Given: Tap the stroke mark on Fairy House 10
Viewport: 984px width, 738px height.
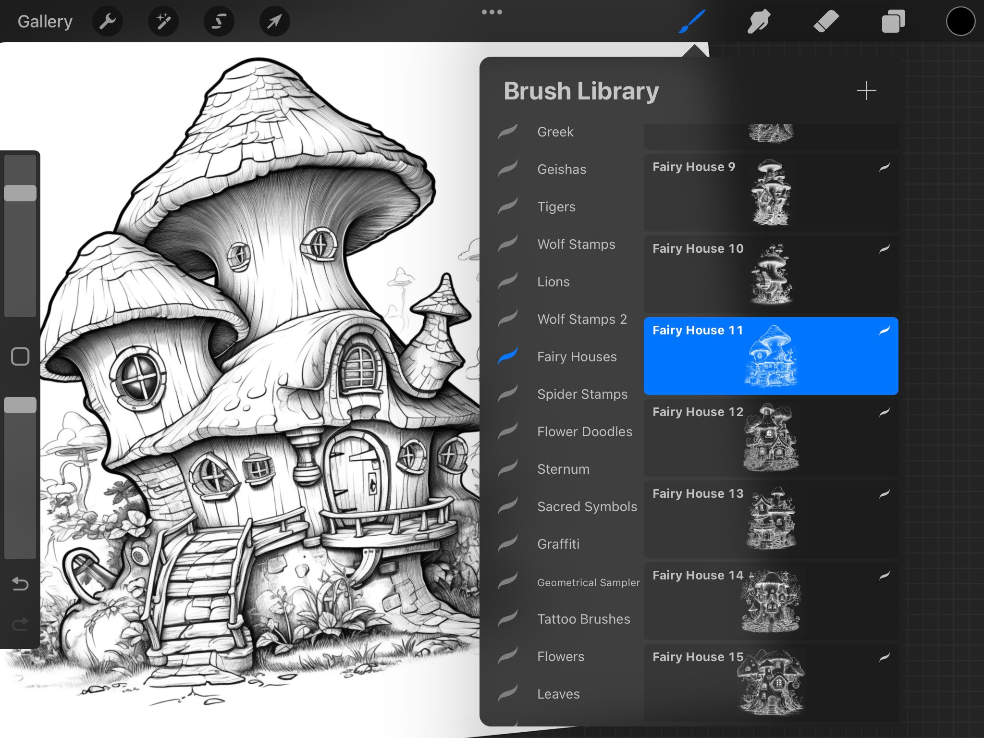Looking at the screenshot, I should [885, 249].
